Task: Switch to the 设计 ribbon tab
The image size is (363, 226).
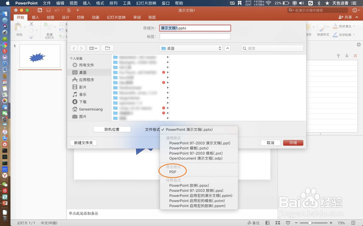Action: click(x=65, y=17)
